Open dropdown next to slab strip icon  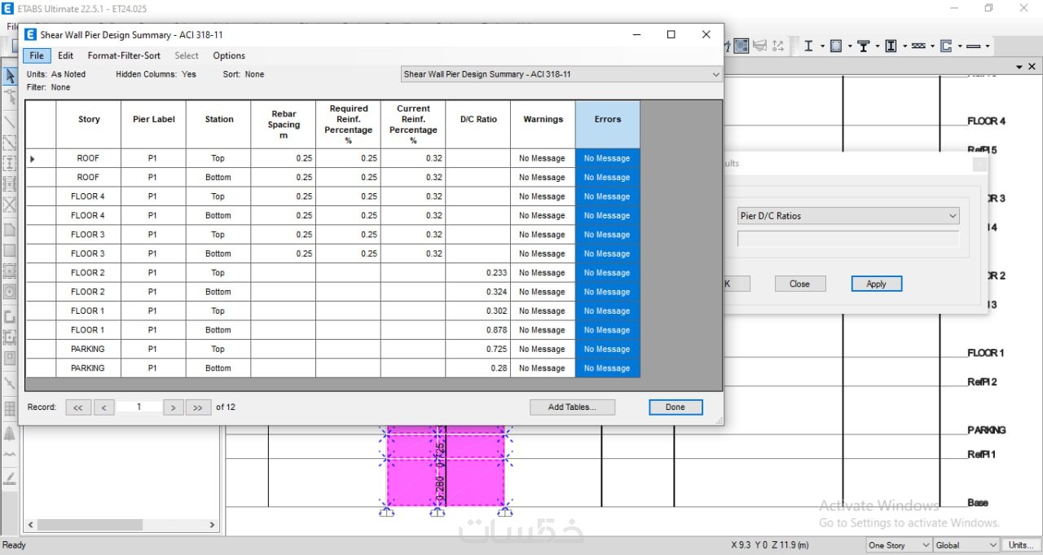click(932, 46)
